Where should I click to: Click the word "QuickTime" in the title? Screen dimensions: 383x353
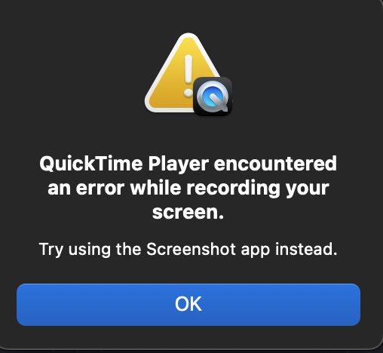(x=91, y=164)
